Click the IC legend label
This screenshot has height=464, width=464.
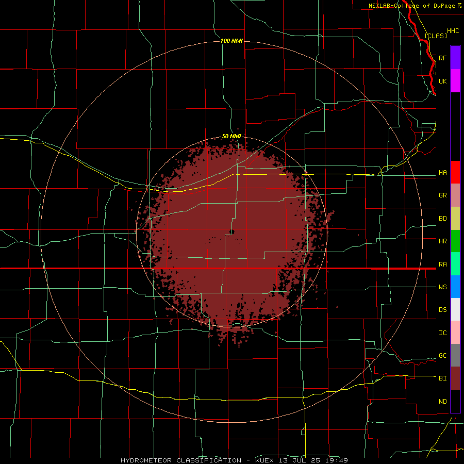point(442,333)
